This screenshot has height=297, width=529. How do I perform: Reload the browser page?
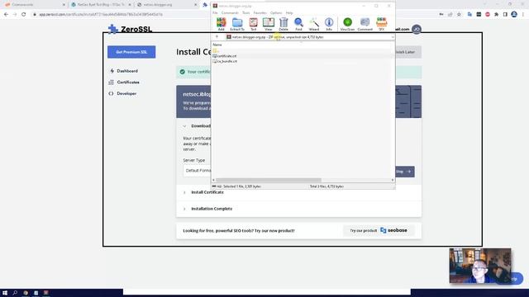pos(24,15)
